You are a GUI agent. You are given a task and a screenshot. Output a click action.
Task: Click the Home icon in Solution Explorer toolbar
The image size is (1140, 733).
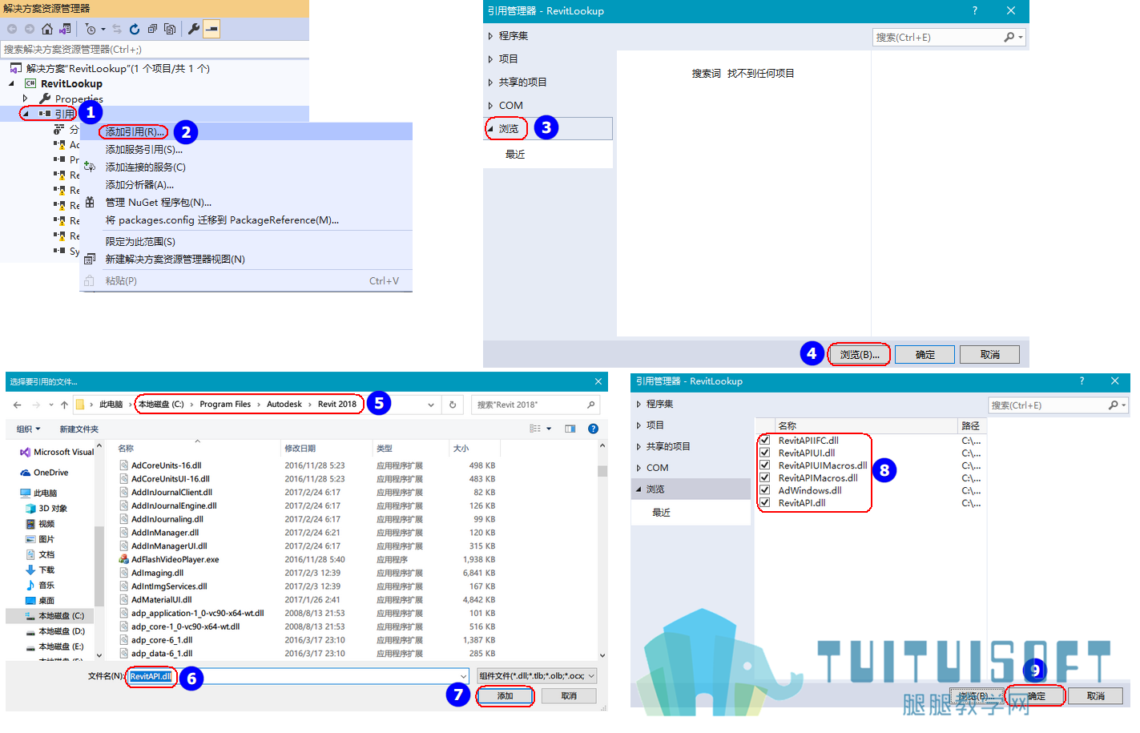47,29
